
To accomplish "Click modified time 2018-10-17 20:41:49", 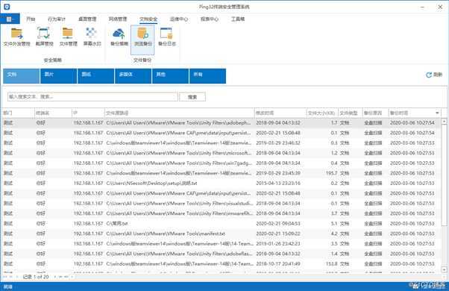I will (278, 264).
